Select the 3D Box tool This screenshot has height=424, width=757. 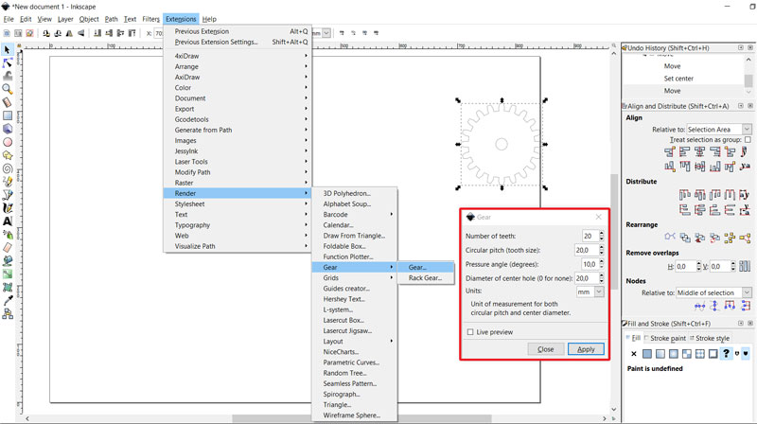8,129
